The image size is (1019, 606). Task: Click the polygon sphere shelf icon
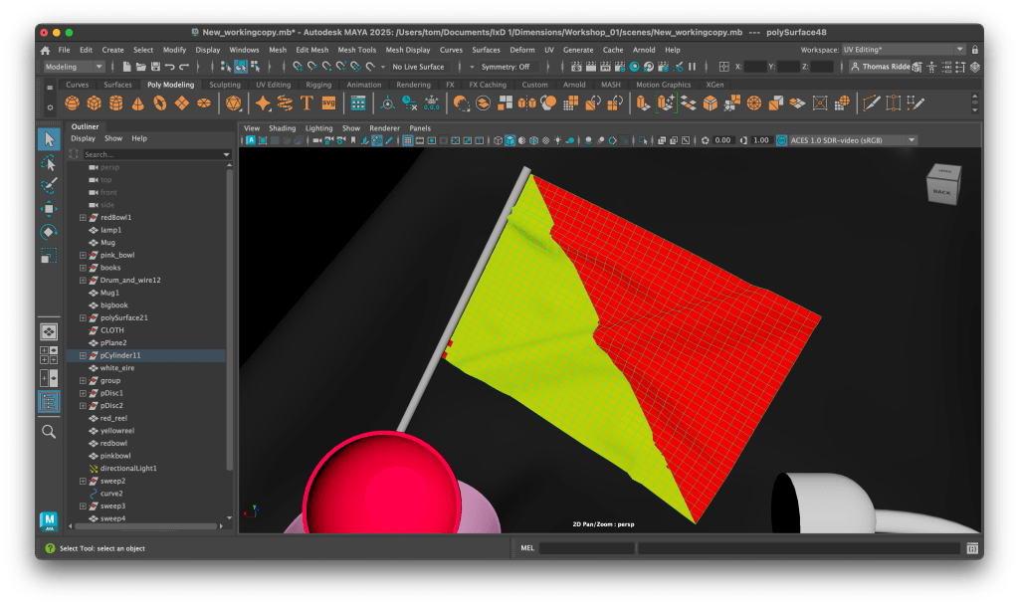pyautogui.click(x=73, y=103)
